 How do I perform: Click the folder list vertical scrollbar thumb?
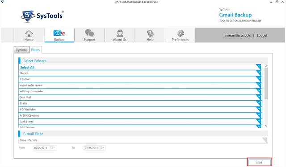point(266,83)
